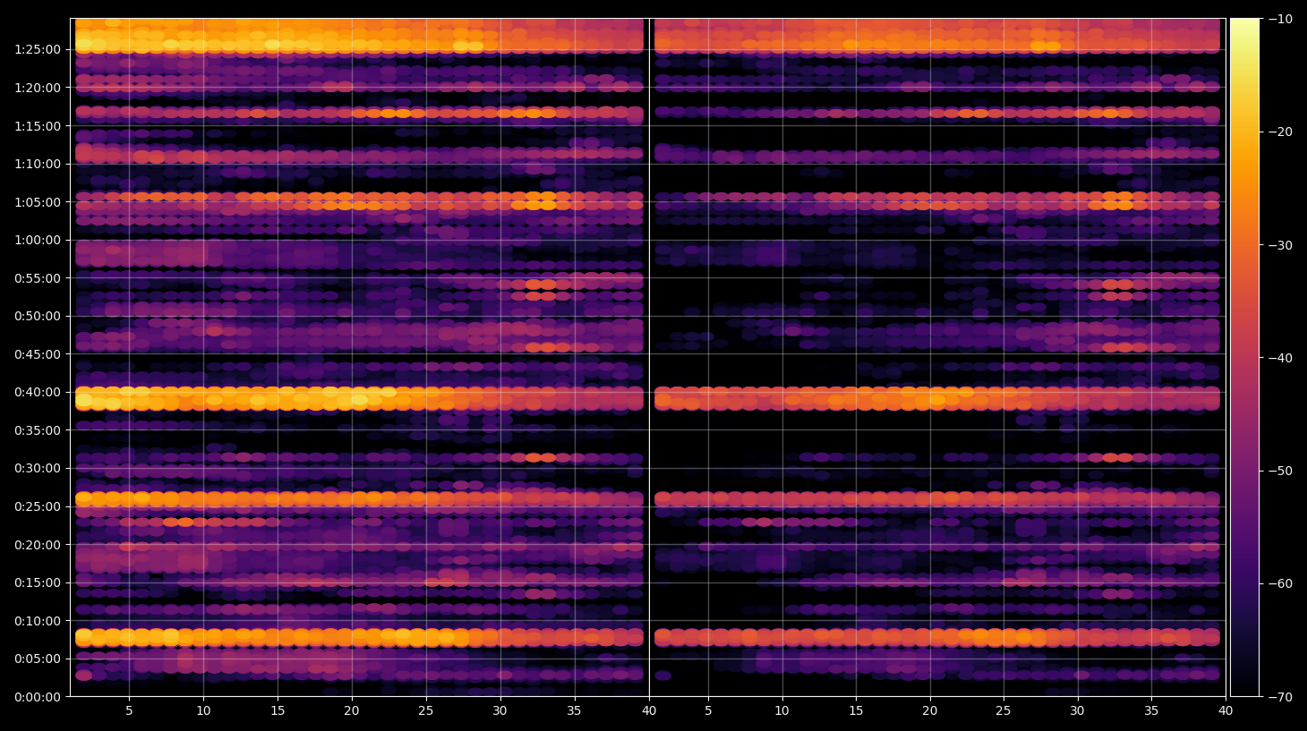
Task: Click the colorbar gradient scale
Action: click(1244, 357)
